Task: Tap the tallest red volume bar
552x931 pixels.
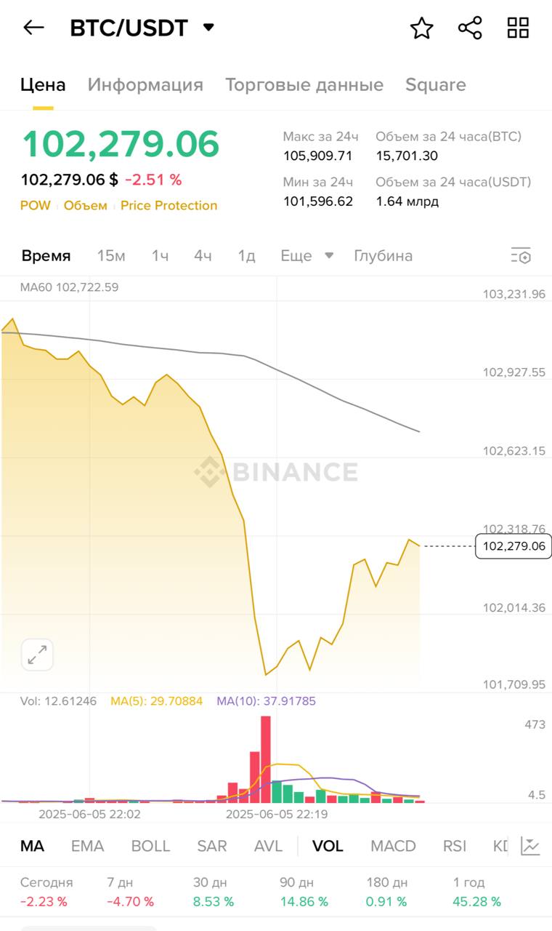Action: tap(265, 759)
